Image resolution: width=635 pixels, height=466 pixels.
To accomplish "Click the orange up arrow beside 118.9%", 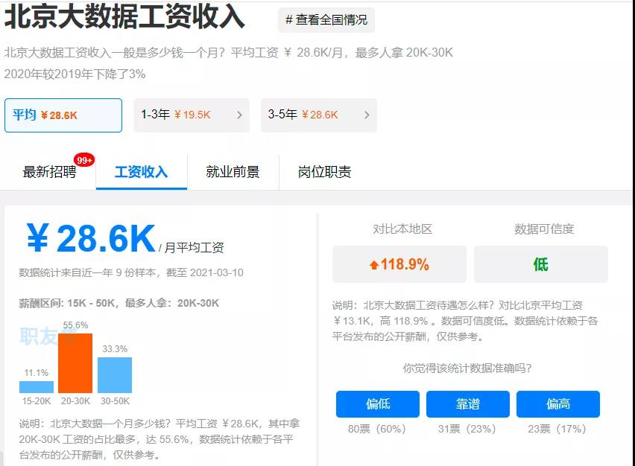I will pos(373,265).
